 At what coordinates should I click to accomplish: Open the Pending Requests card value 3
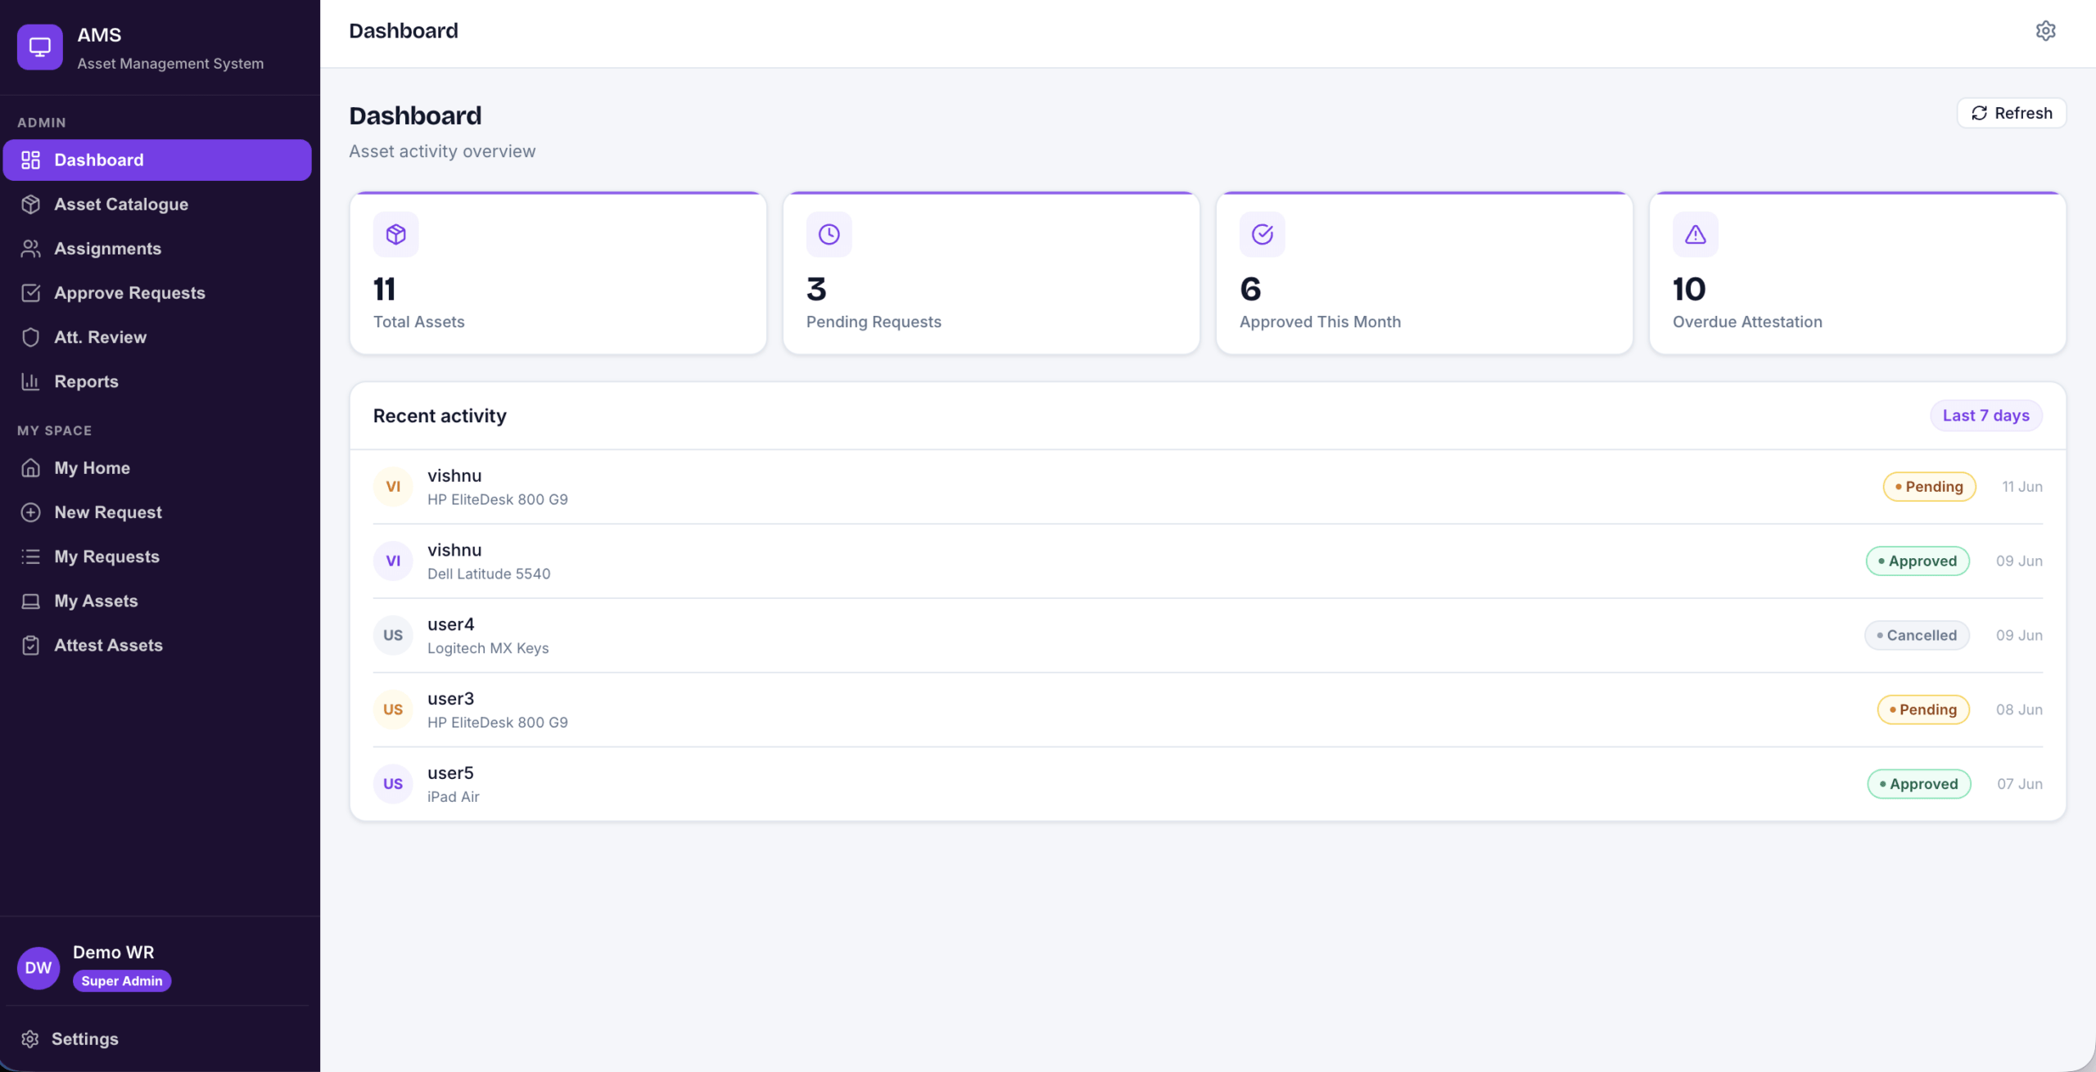pos(816,290)
